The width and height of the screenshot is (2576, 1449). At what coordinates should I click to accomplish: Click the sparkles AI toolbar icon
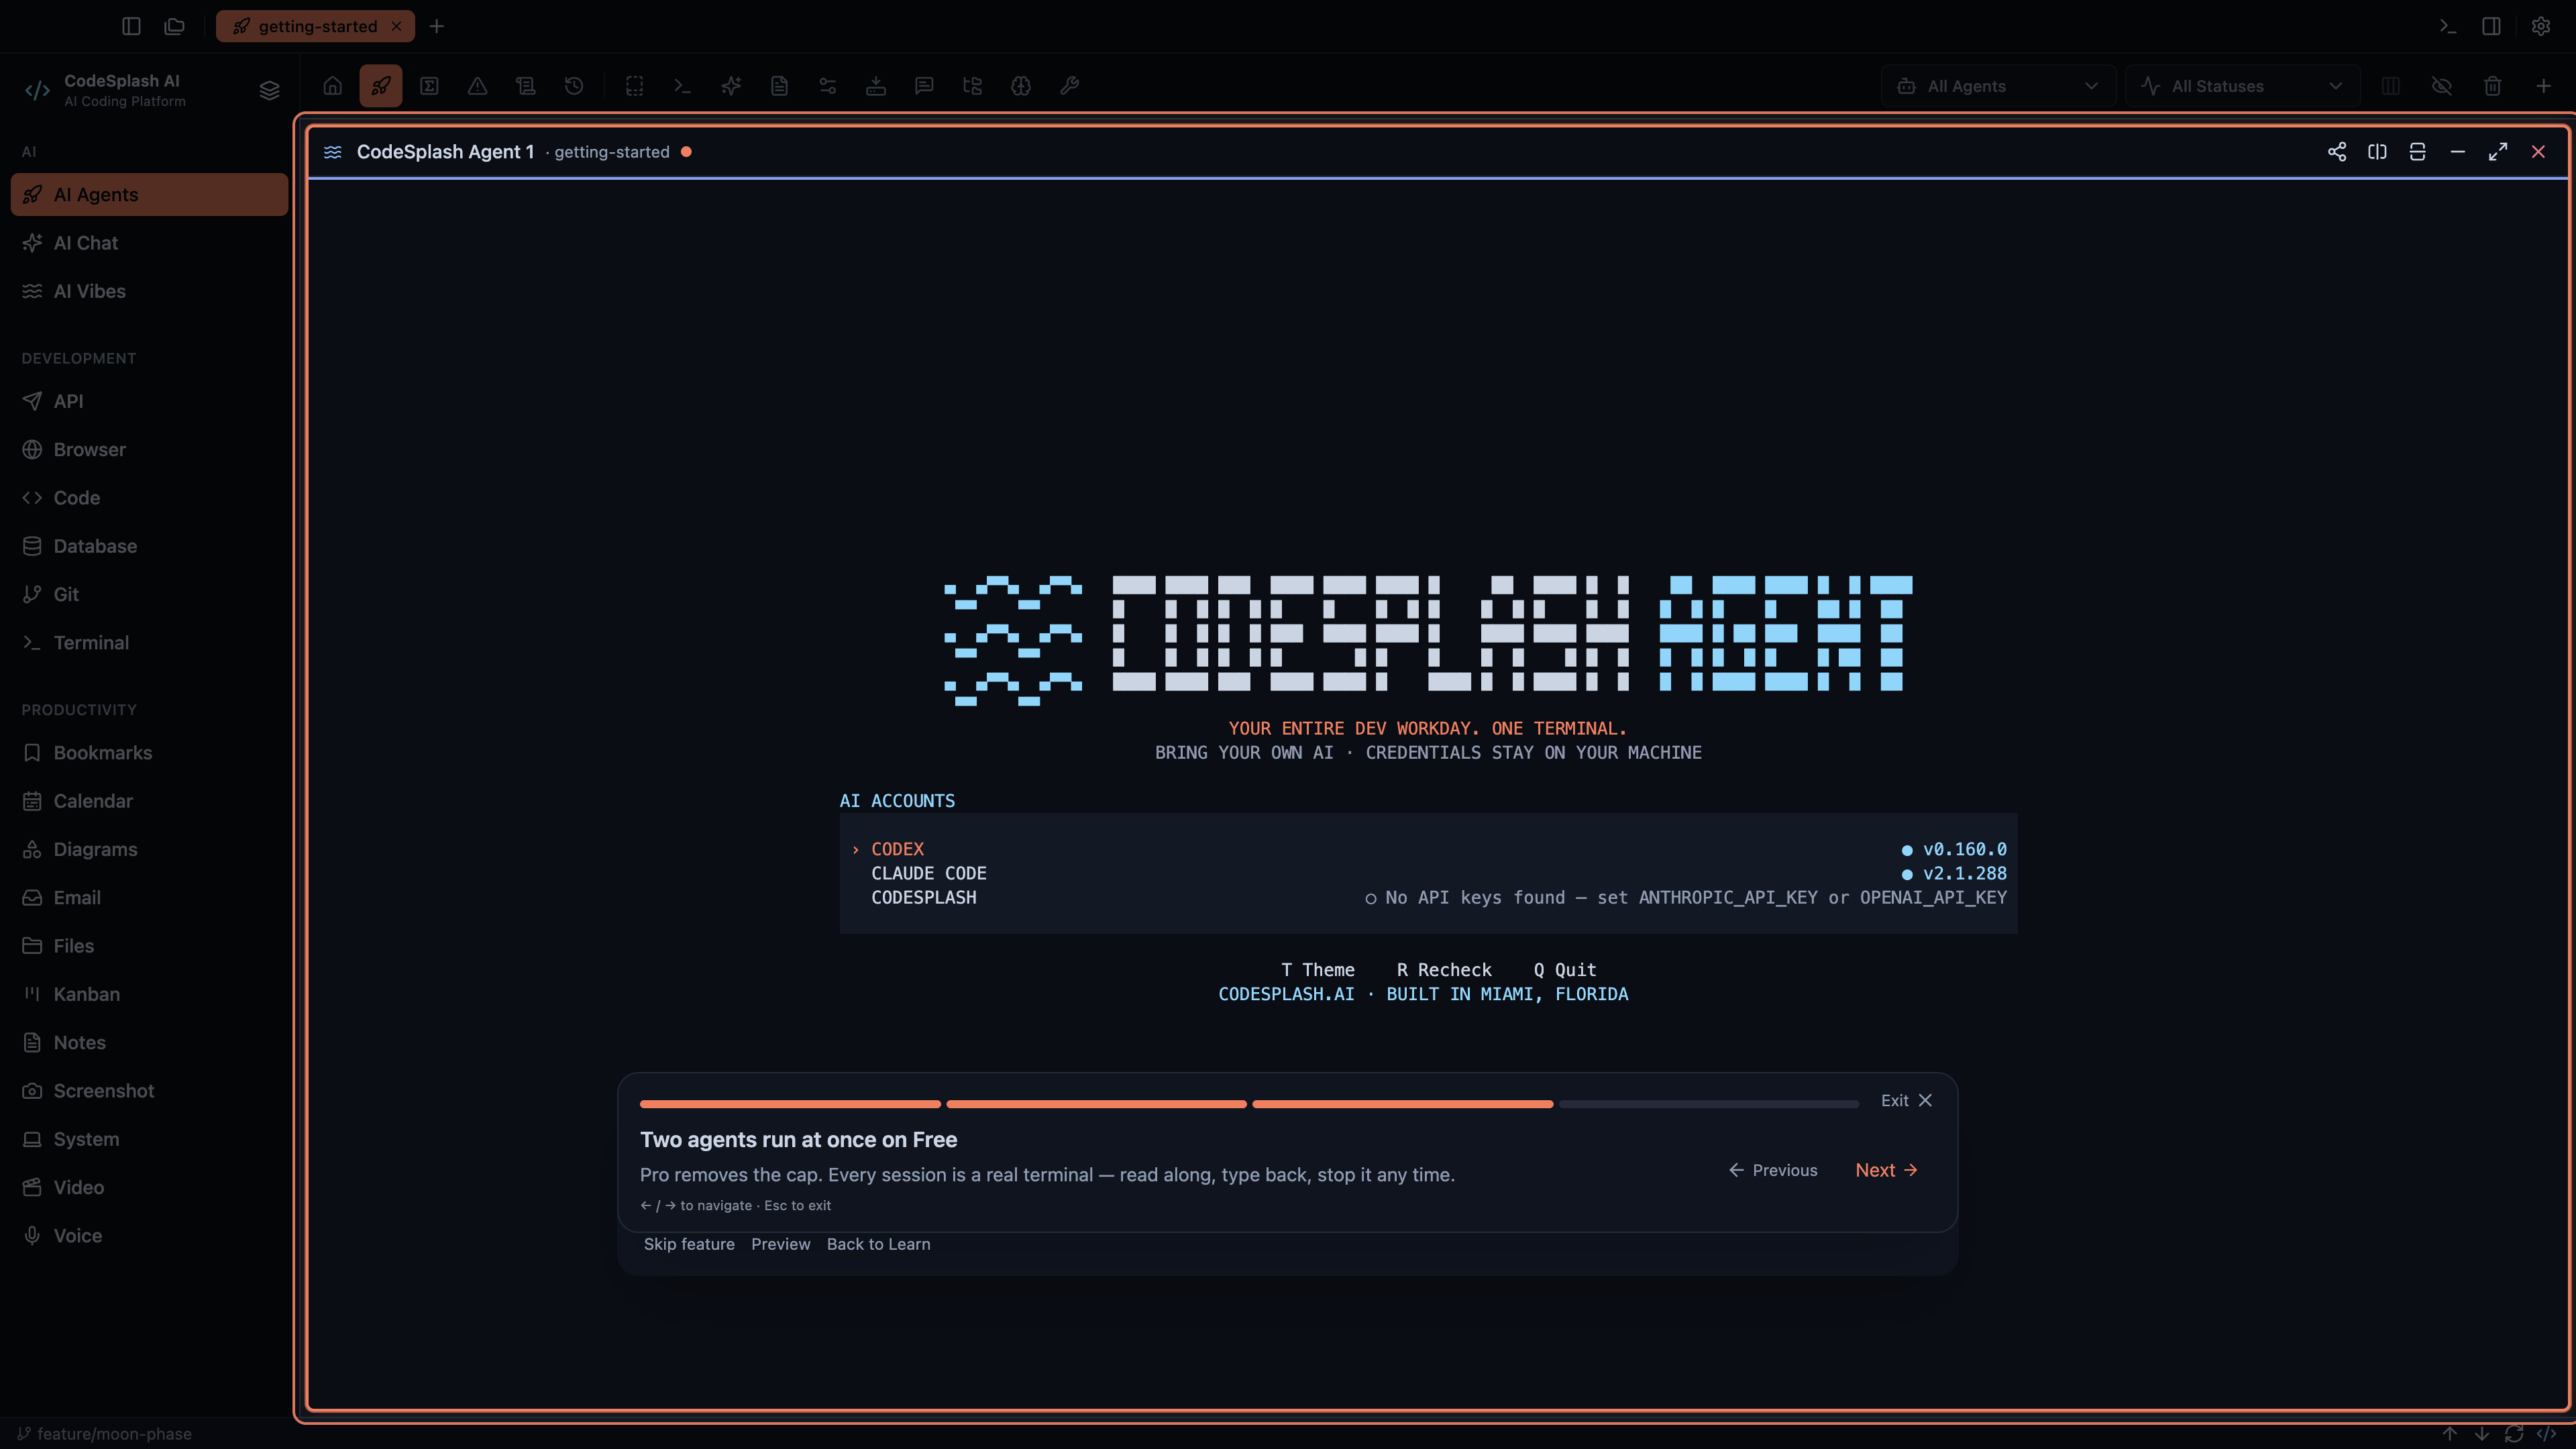731,86
